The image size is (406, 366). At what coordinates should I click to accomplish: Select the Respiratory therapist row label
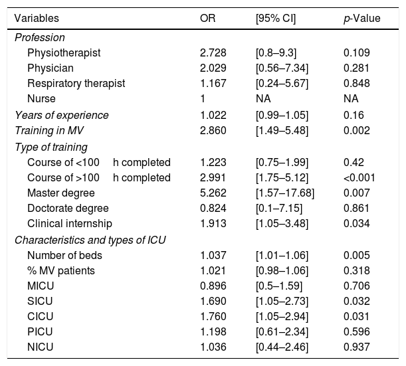click(x=76, y=84)
